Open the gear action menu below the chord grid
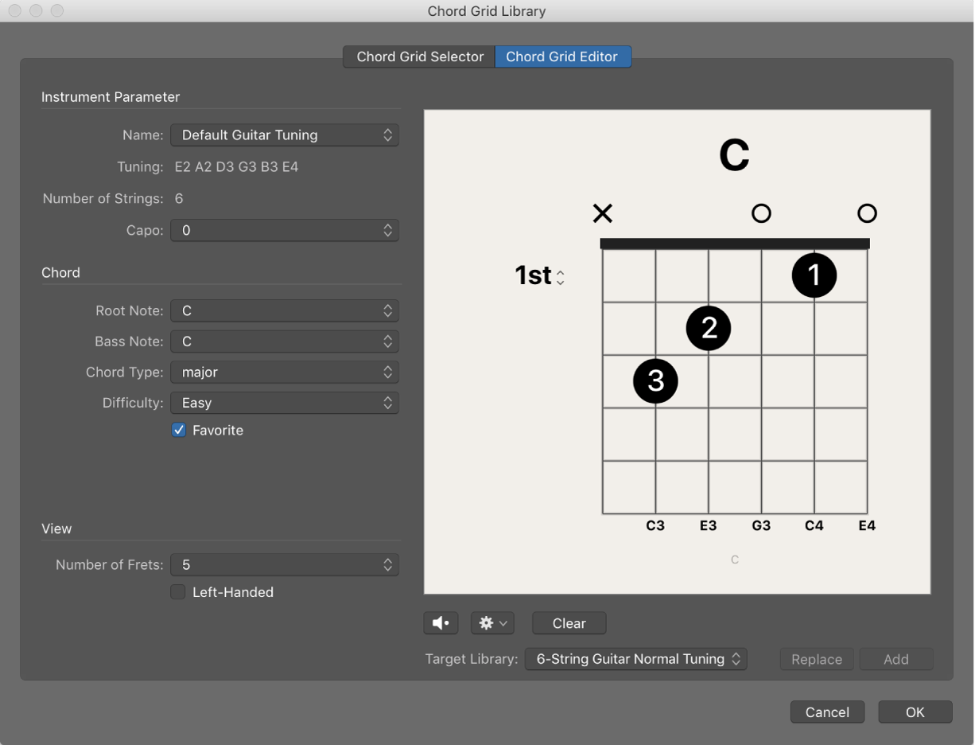This screenshot has width=975, height=745. click(x=492, y=622)
